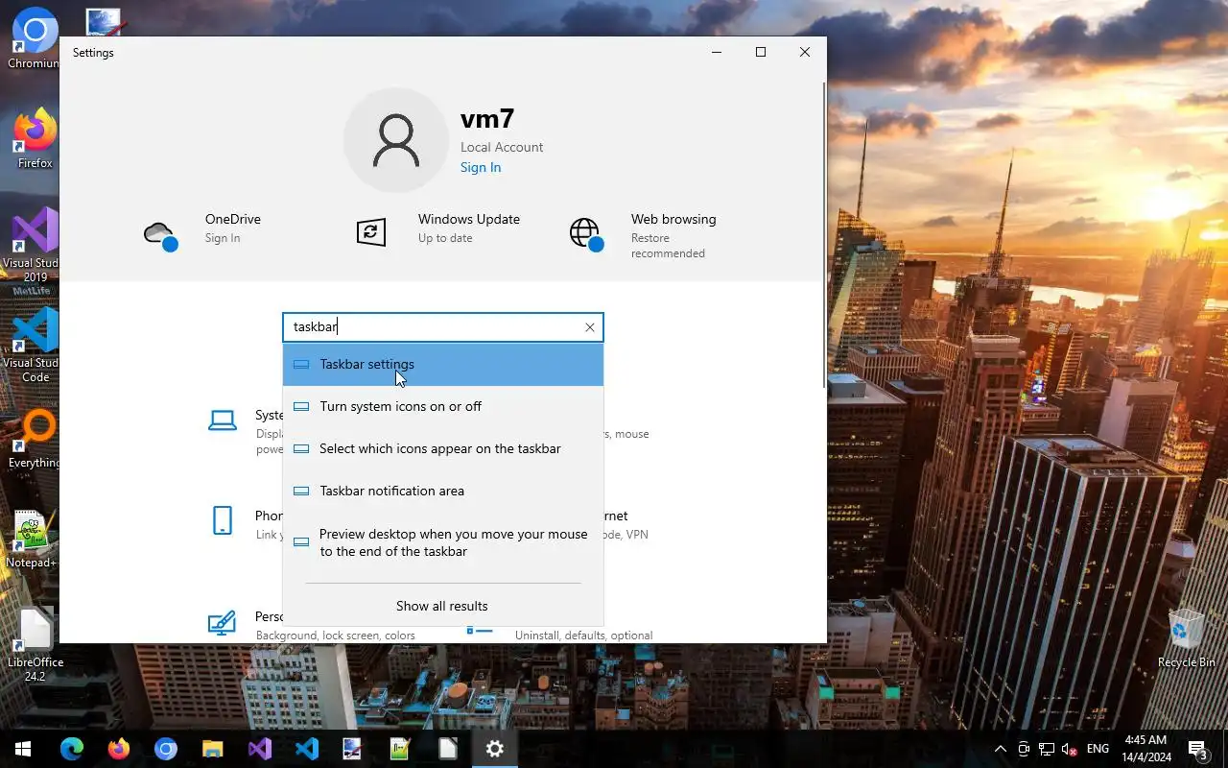Image resolution: width=1228 pixels, height=768 pixels.
Task: Click the OneDrive cloud icon
Action: [160, 234]
